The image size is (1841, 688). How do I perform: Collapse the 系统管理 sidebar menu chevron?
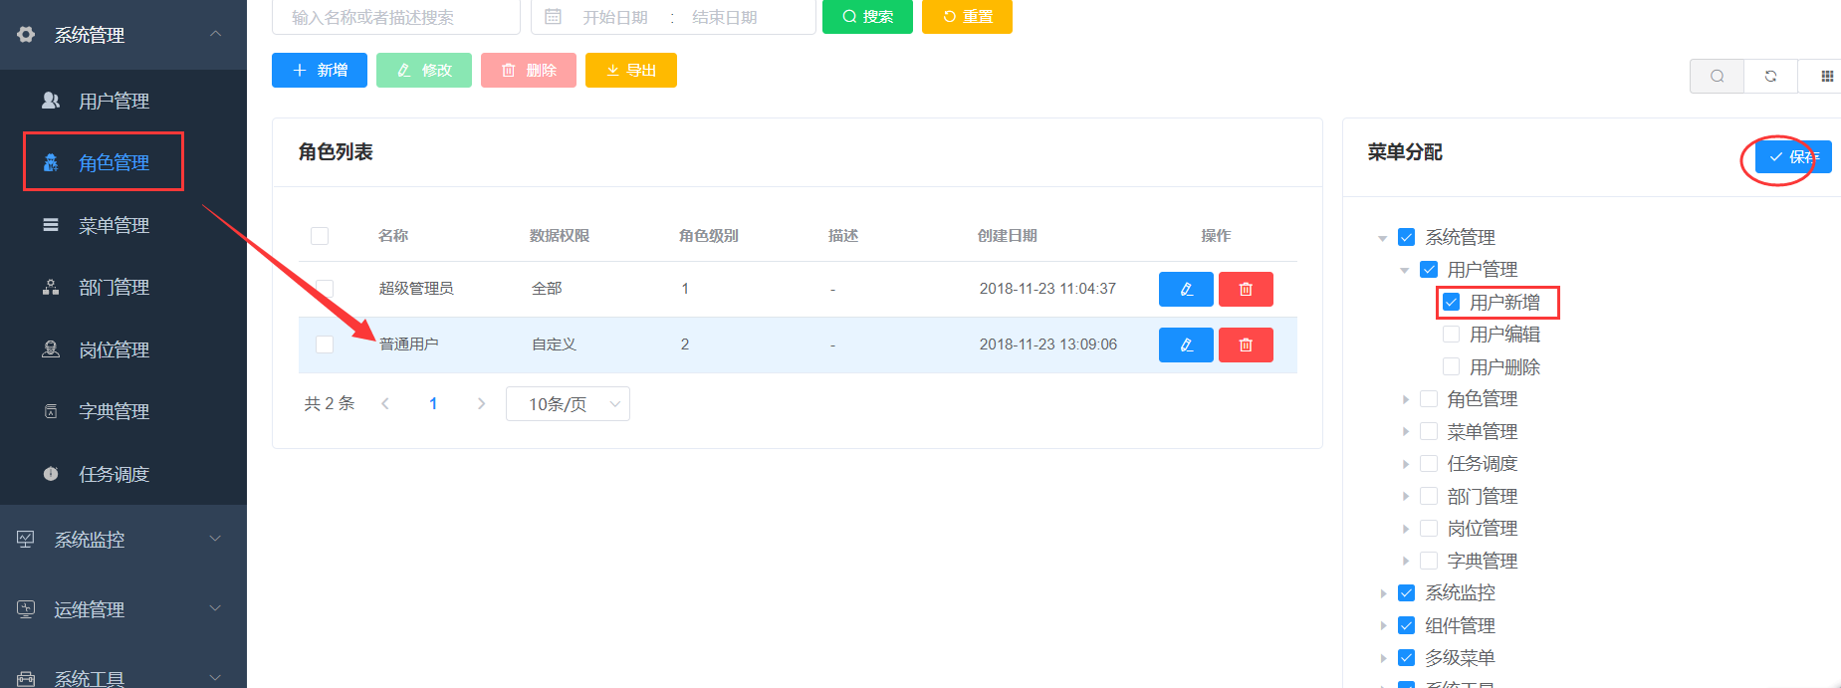pyautogui.click(x=215, y=34)
